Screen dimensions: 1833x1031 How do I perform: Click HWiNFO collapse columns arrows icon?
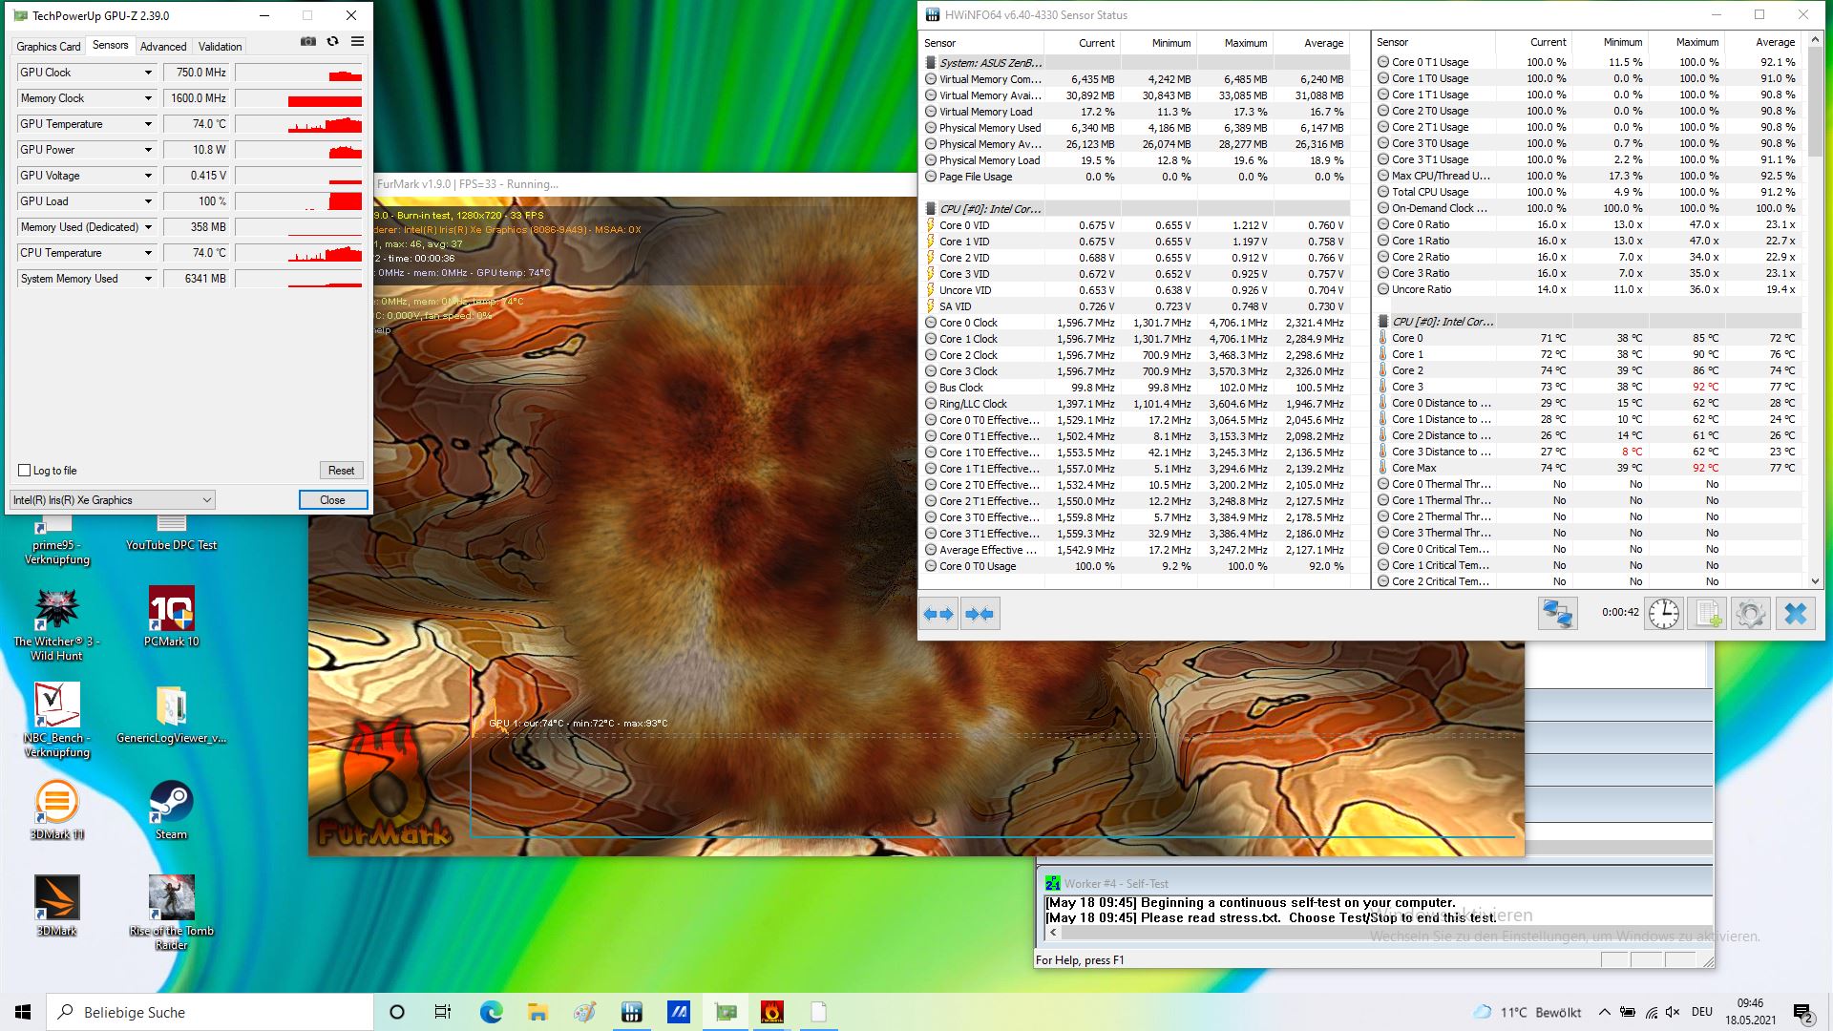tap(980, 614)
